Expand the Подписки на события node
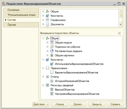Image resolution: width=127 pixels, height=109 pixels. coord(47,47)
